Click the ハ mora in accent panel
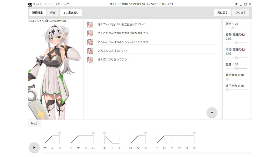 pyautogui.click(x=93, y=148)
